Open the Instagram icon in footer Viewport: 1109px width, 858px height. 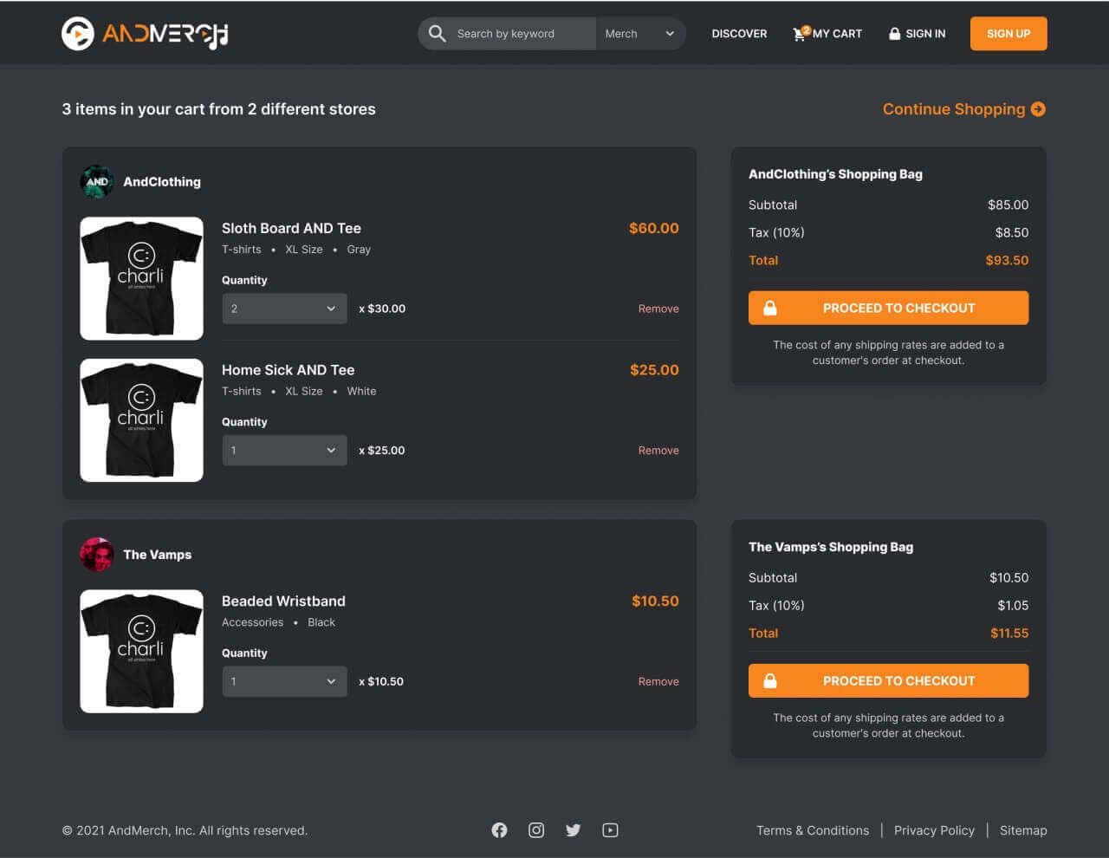(x=536, y=830)
